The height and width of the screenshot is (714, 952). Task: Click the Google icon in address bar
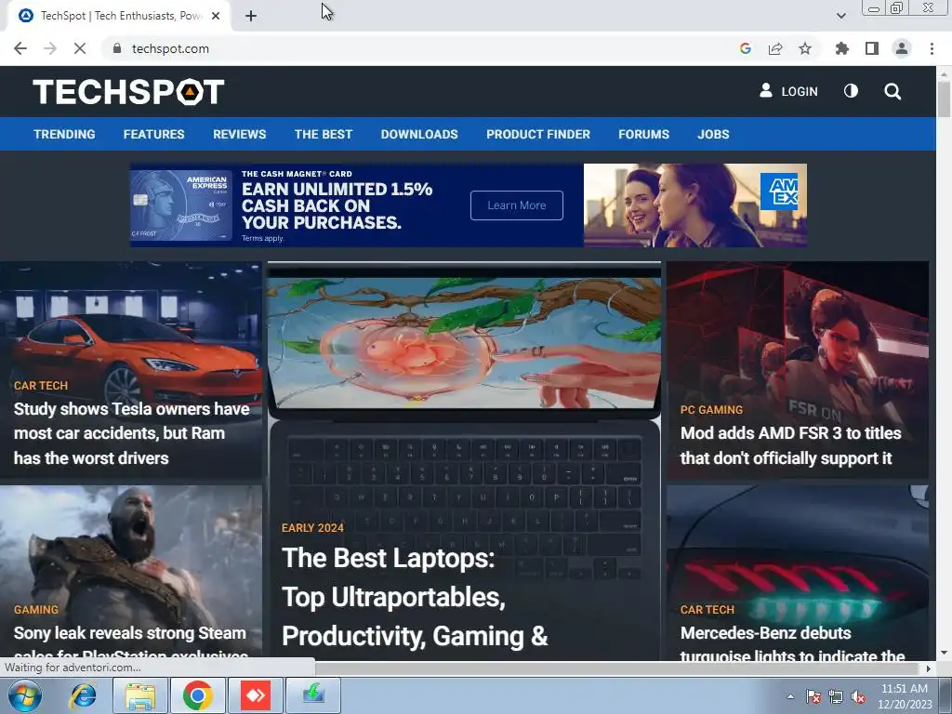(746, 48)
